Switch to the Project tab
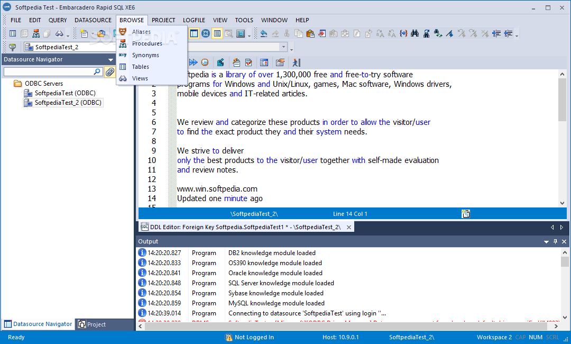 click(92, 324)
